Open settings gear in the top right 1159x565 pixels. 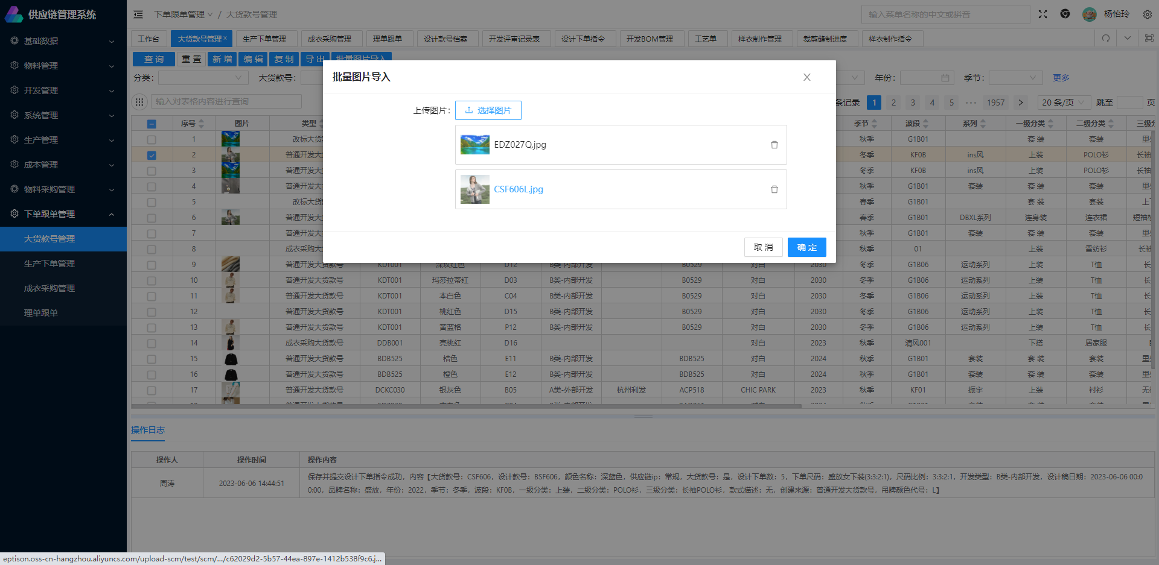(1147, 14)
